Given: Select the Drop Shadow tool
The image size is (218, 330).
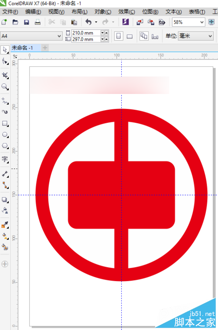Looking at the screenshot, I should point(5,199).
